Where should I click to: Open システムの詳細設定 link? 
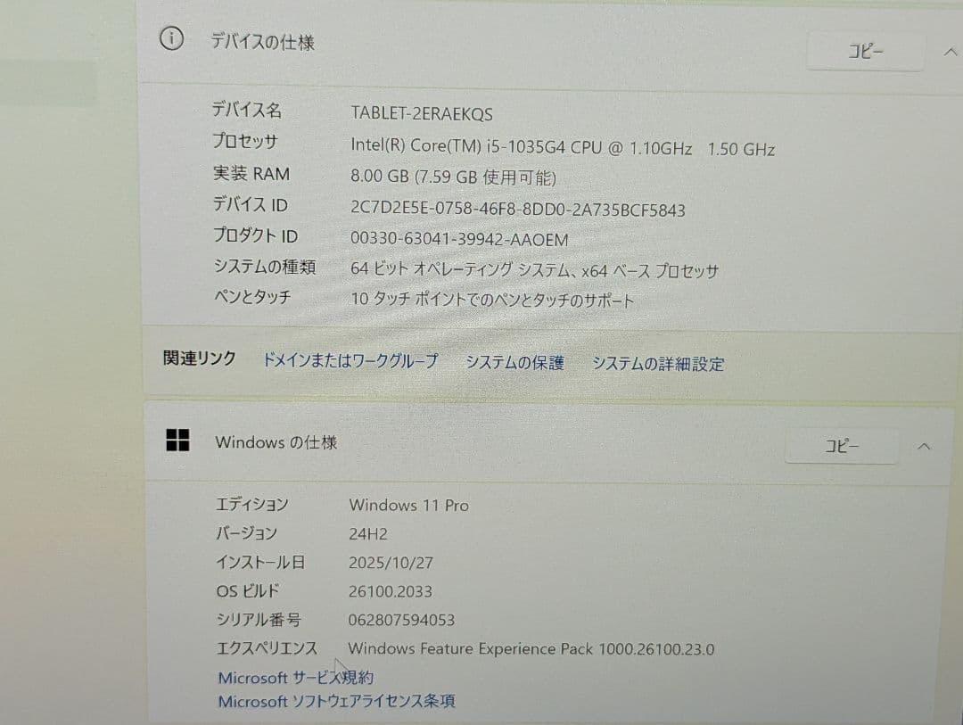pos(658,364)
